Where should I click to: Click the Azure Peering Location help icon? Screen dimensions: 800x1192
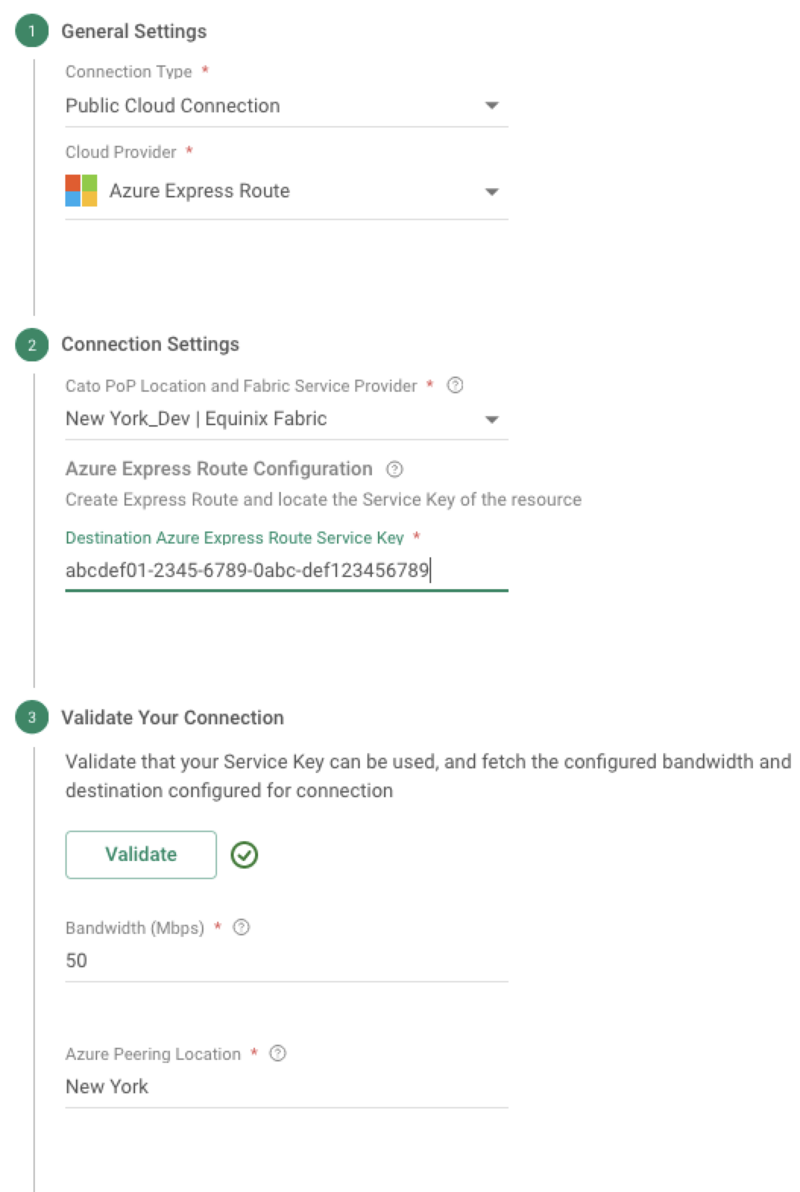click(278, 1053)
